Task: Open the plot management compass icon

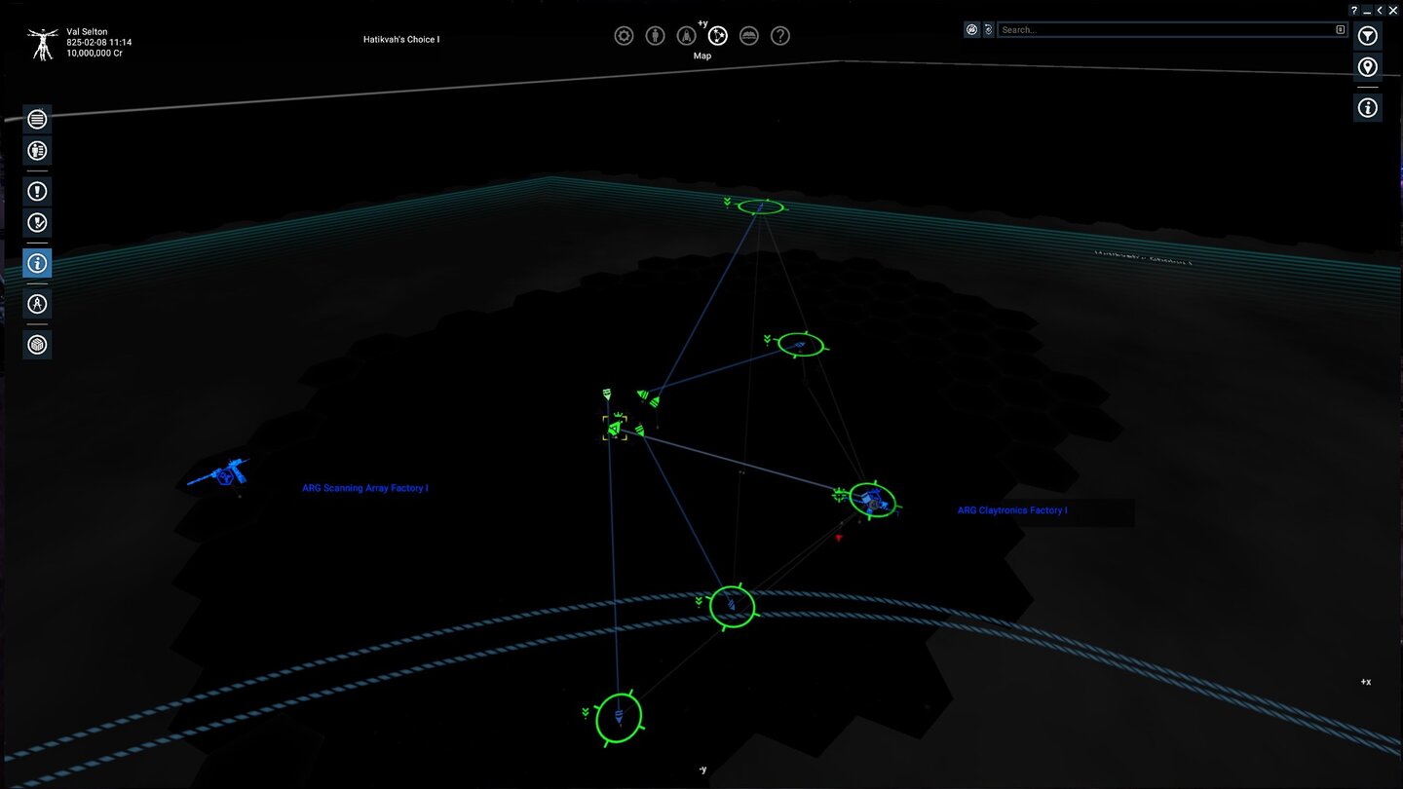Action: click(x=37, y=304)
